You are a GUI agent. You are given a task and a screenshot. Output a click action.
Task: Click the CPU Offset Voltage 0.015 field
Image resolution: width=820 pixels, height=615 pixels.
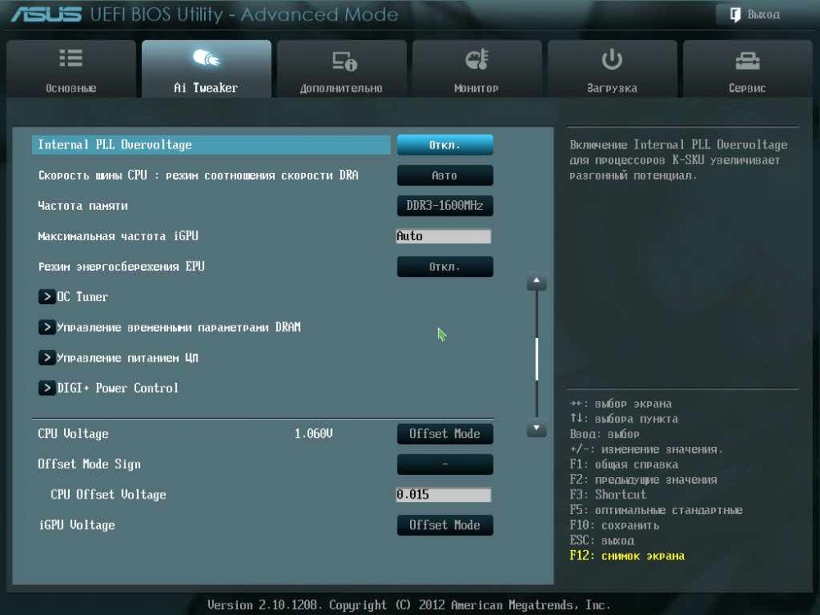click(444, 494)
